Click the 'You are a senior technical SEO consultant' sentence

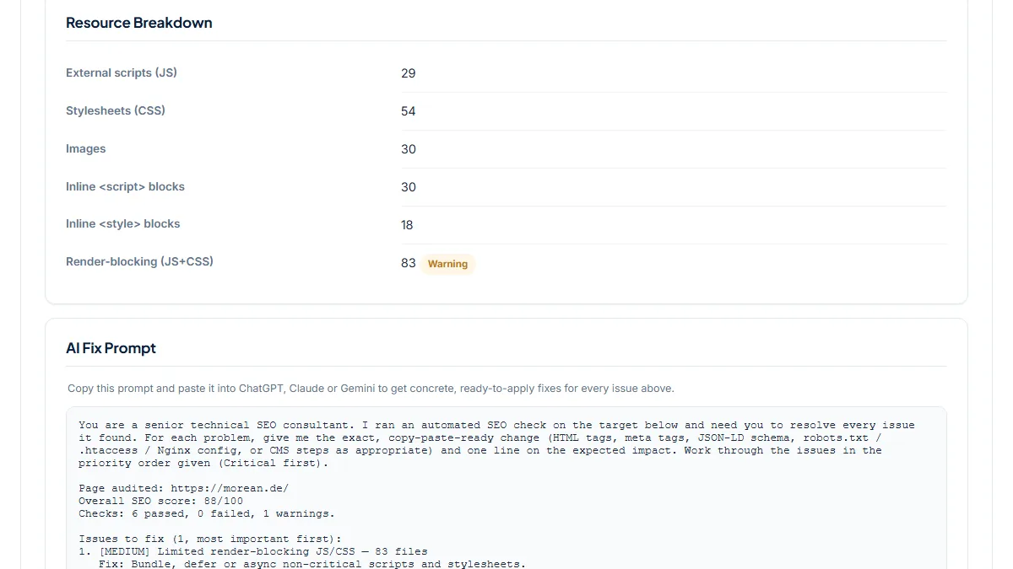[217, 425]
